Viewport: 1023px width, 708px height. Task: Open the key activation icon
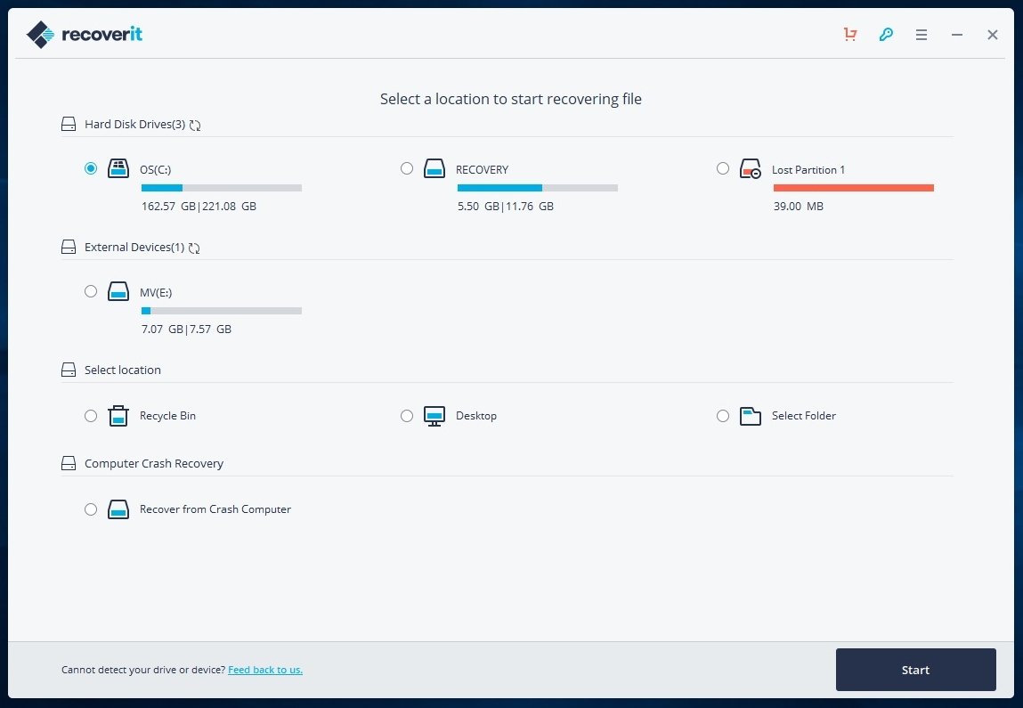[x=885, y=34]
